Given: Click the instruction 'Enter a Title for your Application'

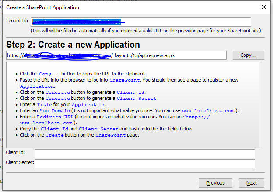Looking at the screenshot, I should tap(63, 104).
